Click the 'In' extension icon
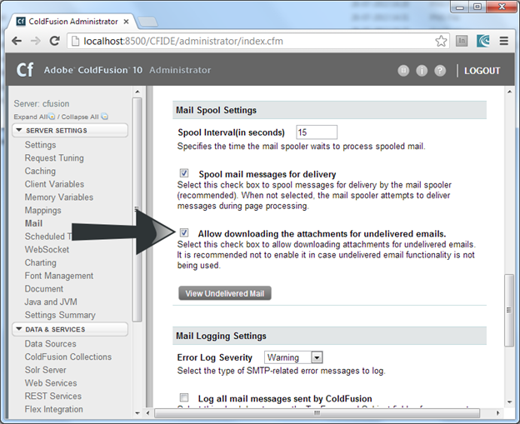The width and height of the screenshot is (520, 424). point(462,41)
